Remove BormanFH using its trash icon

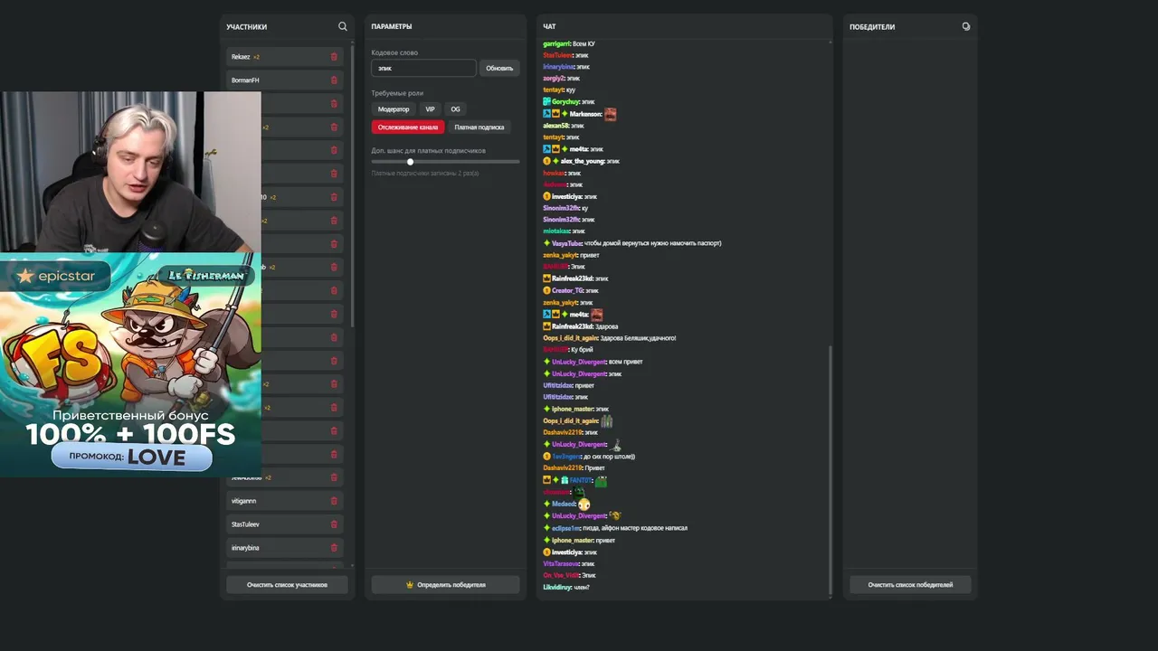click(x=334, y=80)
